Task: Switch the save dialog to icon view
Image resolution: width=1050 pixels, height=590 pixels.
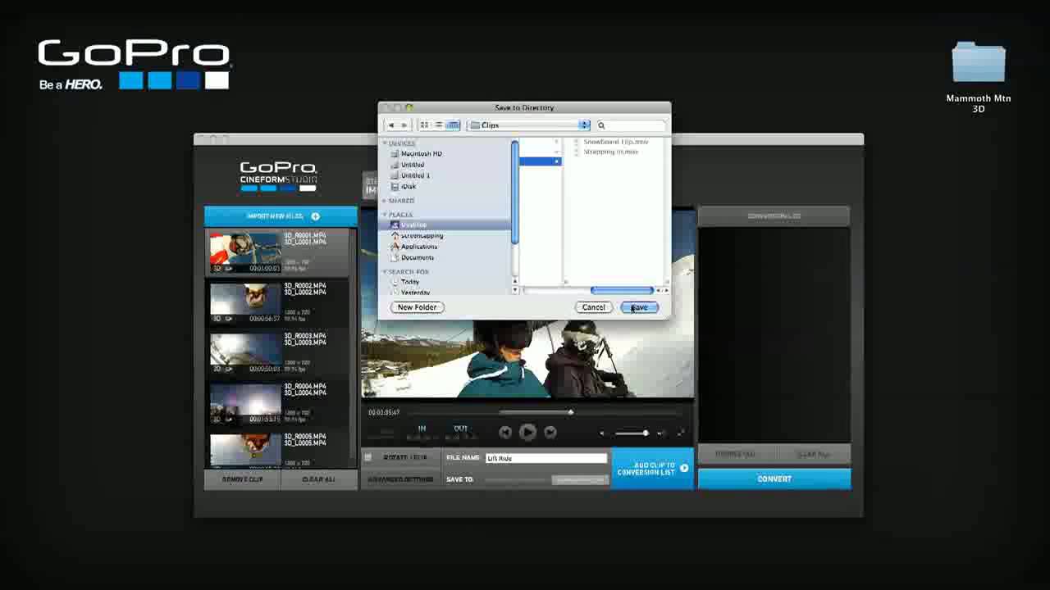Action: coord(425,125)
